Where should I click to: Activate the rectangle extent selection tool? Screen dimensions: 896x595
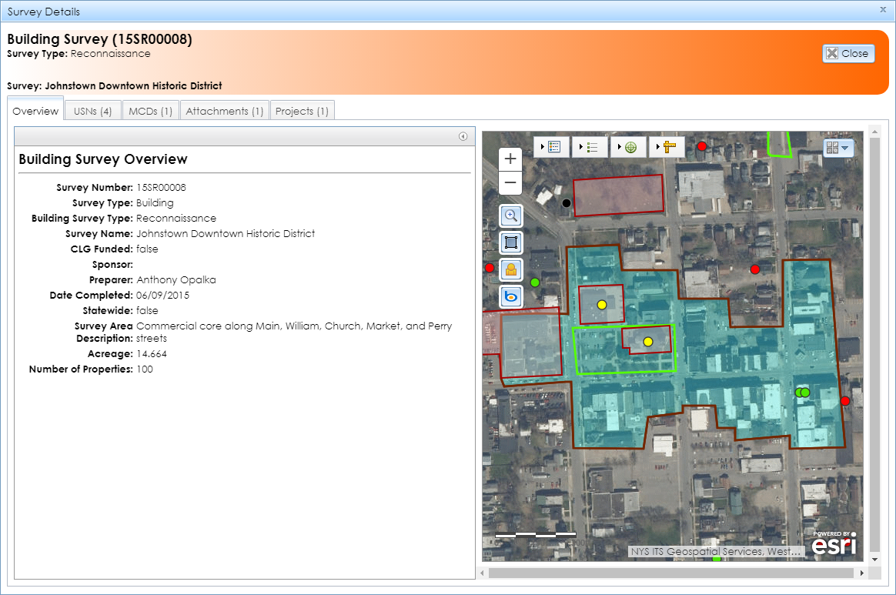(510, 242)
